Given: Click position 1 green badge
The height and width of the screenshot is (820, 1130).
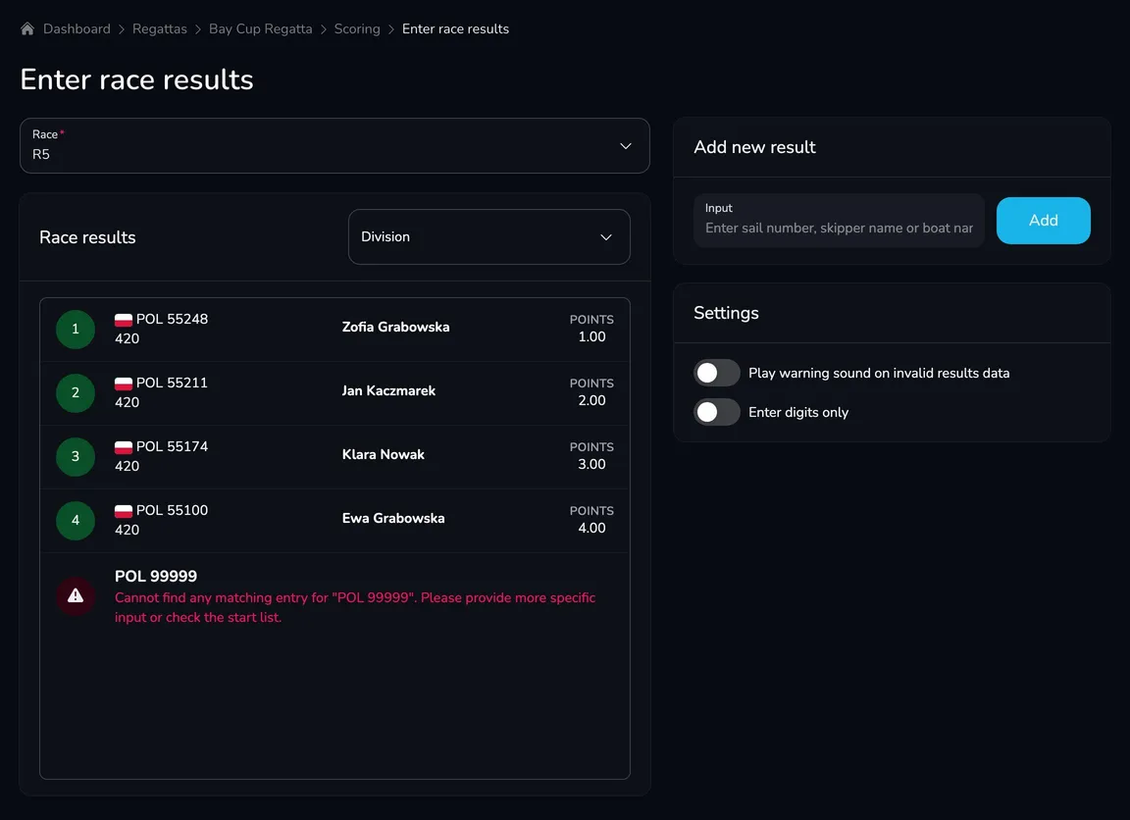Looking at the screenshot, I should pos(75,330).
